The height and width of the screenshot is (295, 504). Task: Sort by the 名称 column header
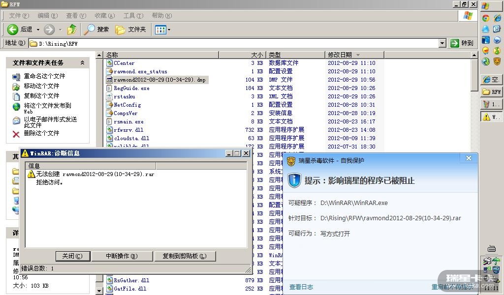tap(161, 55)
